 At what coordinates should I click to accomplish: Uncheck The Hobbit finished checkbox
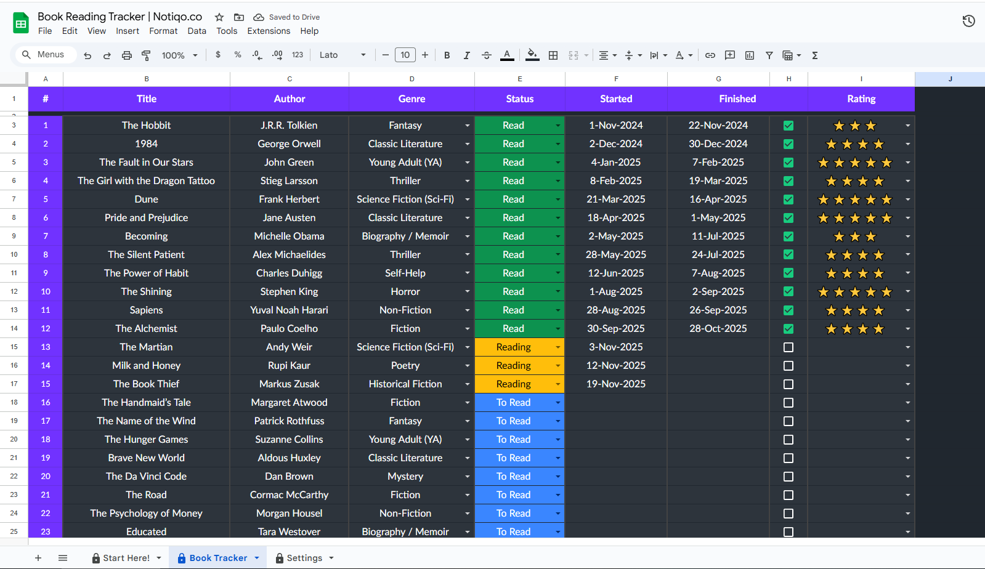[x=788, y=126]
